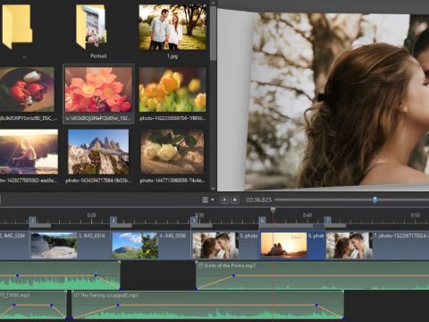The height and width of the screenshot is (322, 429).
Task: Click the '7. photo-1522...' slide label
Action: click(401, 236)
